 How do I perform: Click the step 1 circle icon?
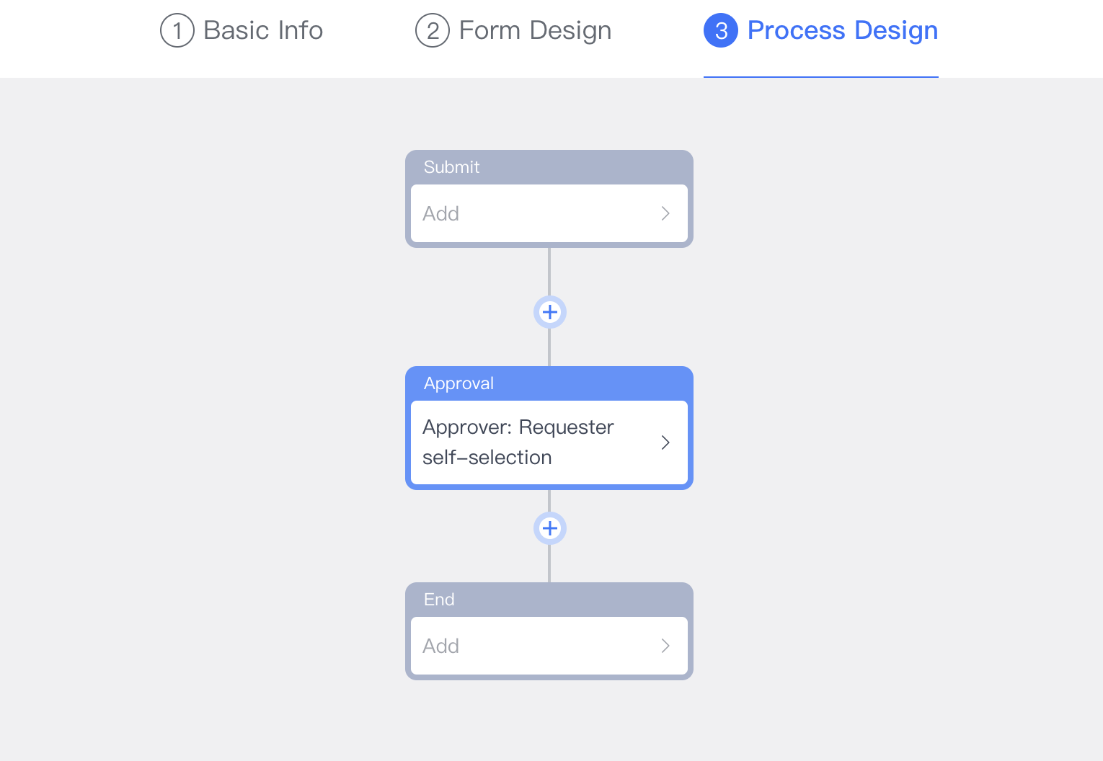click(x=177, y=30)
